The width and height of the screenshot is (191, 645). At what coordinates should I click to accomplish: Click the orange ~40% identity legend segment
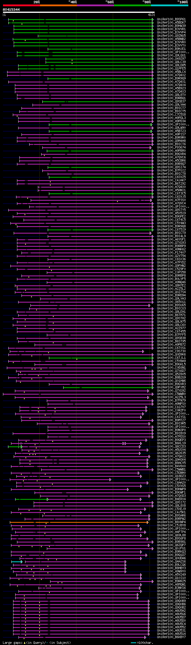click(58, 5)
